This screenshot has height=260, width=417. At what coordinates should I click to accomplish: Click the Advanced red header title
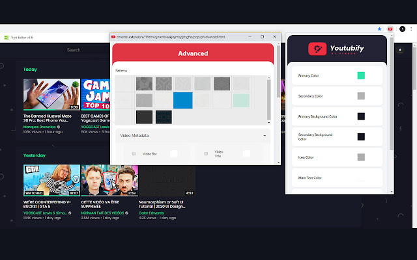point(193,53)
